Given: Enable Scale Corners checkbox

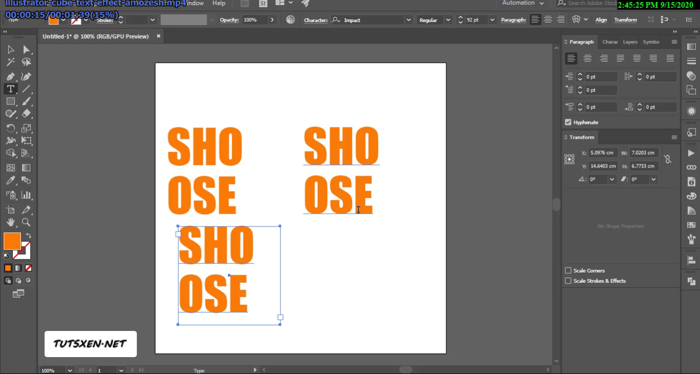Looking at the screenshot, I should tap(568, 271).
